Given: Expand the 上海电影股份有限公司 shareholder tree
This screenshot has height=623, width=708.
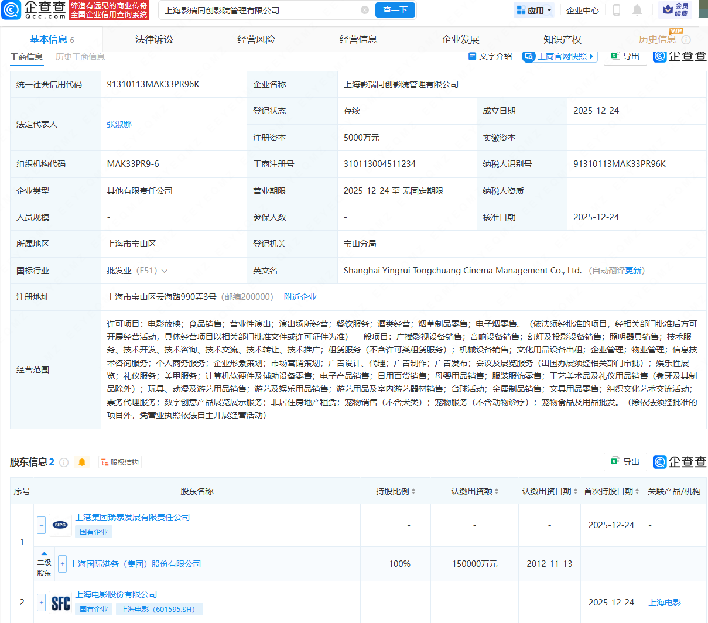Looking at the screenshot, I should pyautogui.click(x=41, y=602).
